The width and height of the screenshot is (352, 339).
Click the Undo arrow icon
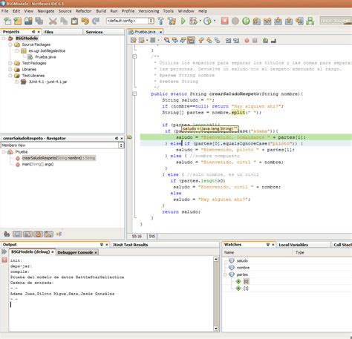pos(85,21)
